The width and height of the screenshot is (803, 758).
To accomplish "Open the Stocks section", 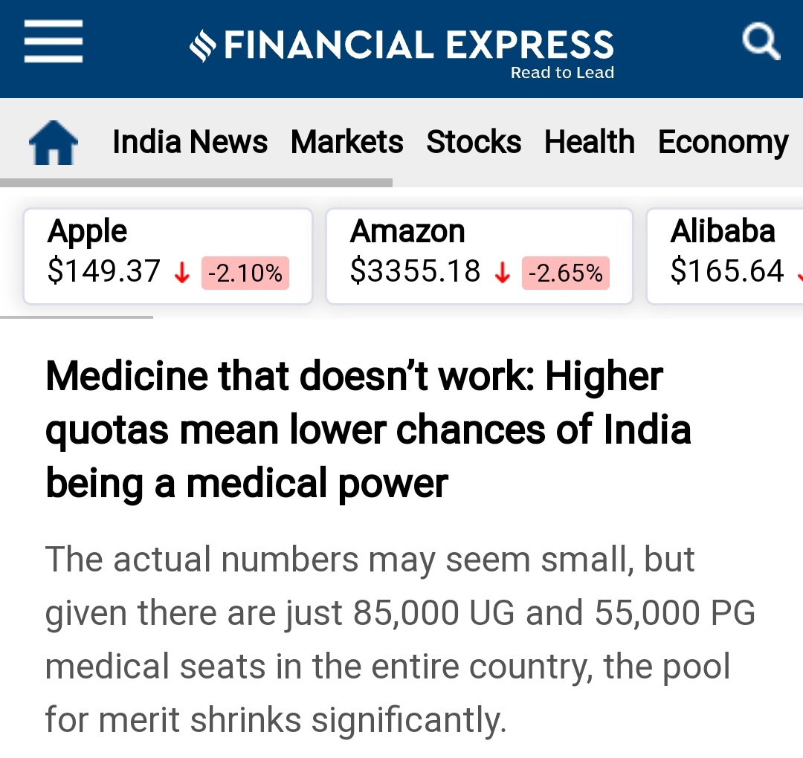I will click(474, 142).
